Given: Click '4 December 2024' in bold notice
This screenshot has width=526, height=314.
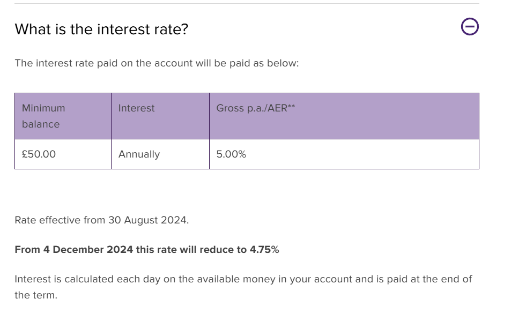Looking at the screenshot, I should (x=88, y=250).
